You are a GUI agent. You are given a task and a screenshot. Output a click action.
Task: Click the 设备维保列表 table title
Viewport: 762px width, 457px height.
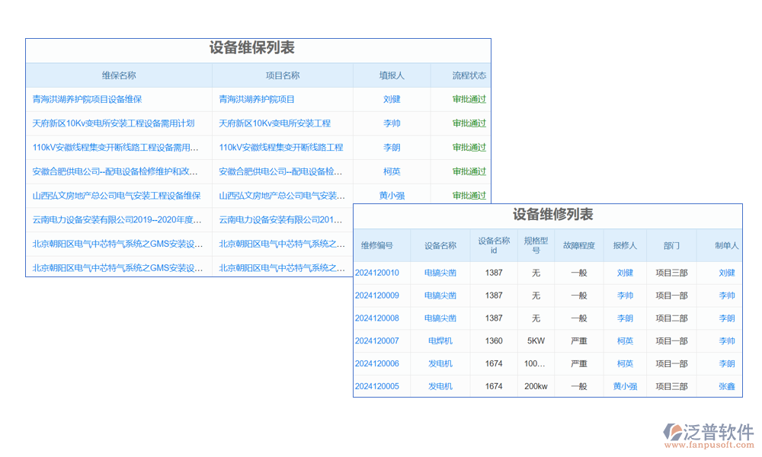(x=251, y=48)
